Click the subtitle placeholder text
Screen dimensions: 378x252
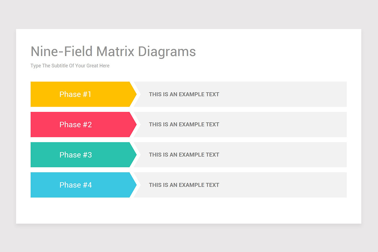click(70, 66)
